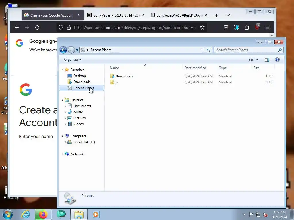
Task: Select the Downloads shortcut in file list
Action: click(124, 76)
